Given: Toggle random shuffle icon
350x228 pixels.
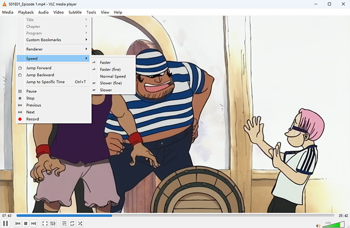Looking at the screenshot, I should (80, 223).
